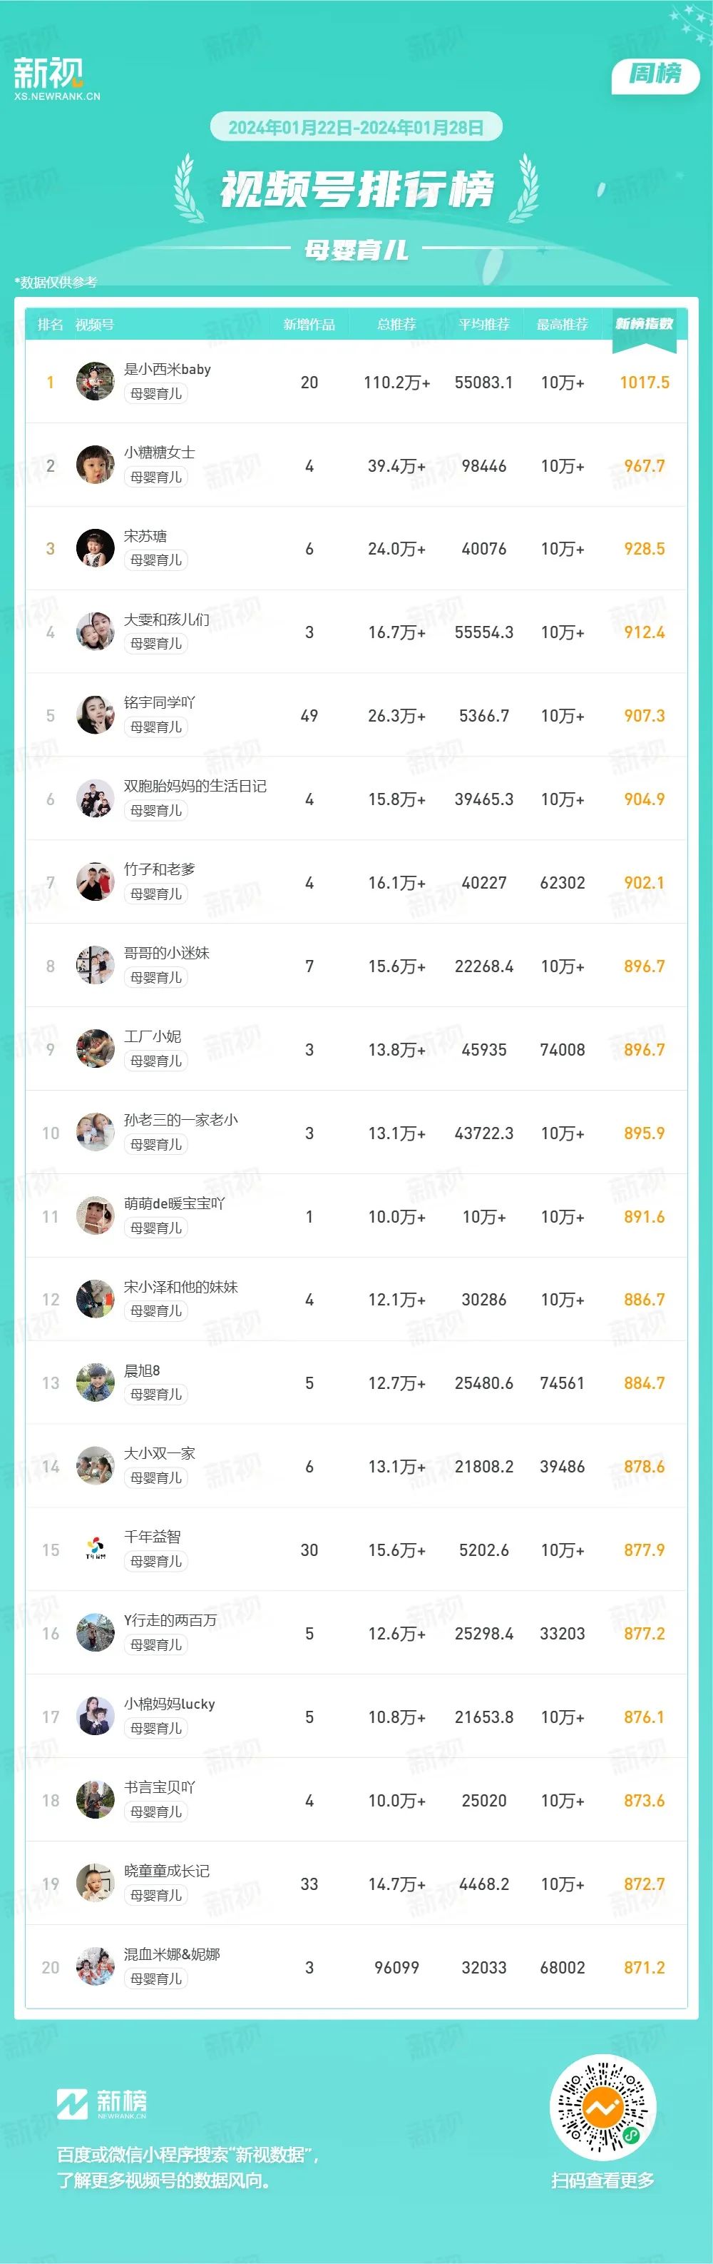Image resolution: width=713 pixels, height=2264 pixels.
Task: Click the 新增作品 column header
Action: coord(309,325)
